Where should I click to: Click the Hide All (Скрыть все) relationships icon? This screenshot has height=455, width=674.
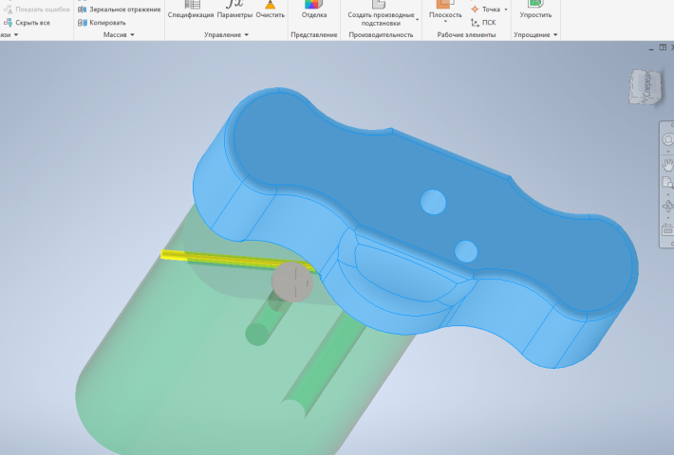click(9, 23)
